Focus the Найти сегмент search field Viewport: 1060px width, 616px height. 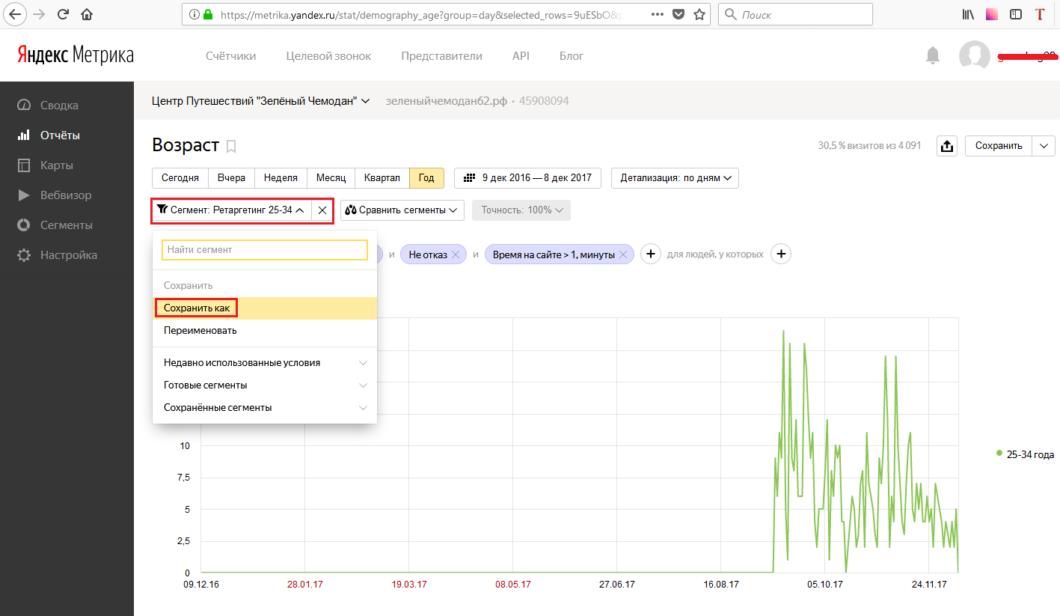click(x=265, y=250)
